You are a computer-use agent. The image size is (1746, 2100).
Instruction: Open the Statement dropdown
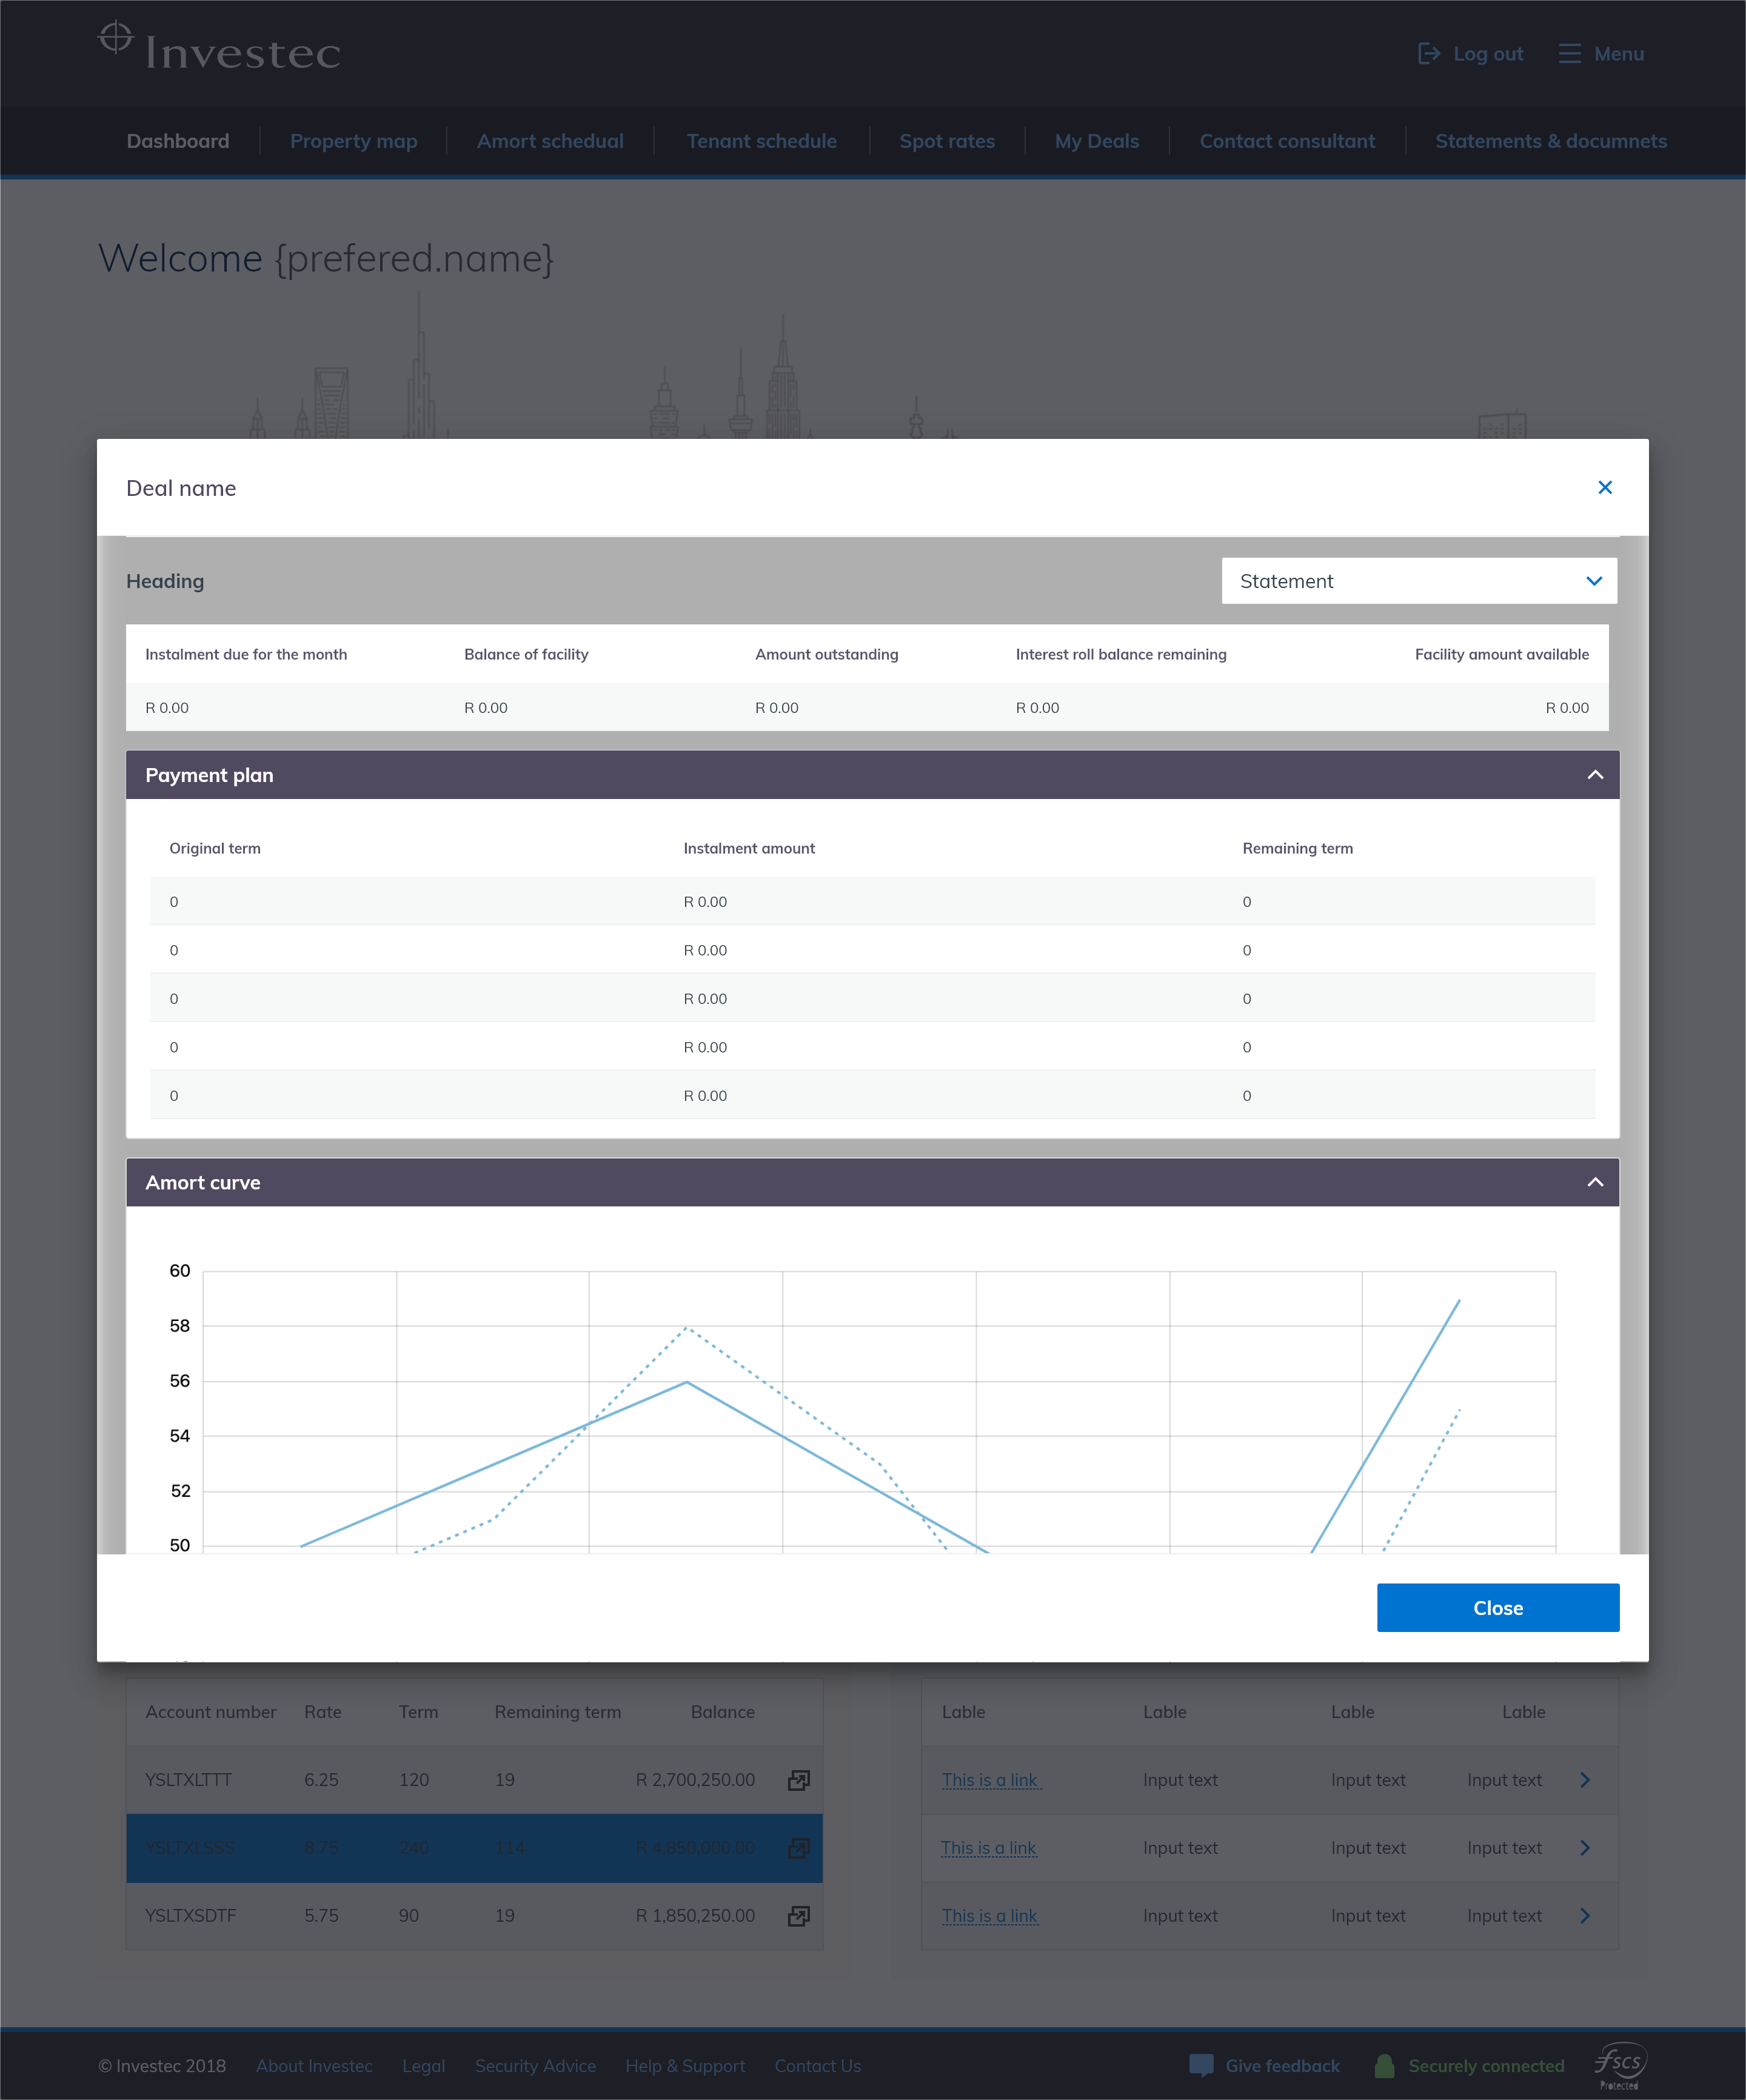coord(1418,581)
